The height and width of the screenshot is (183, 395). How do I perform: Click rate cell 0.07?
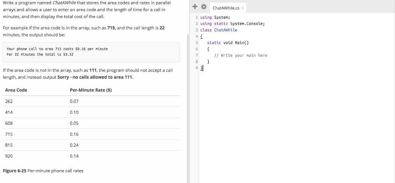click(74, 101)
